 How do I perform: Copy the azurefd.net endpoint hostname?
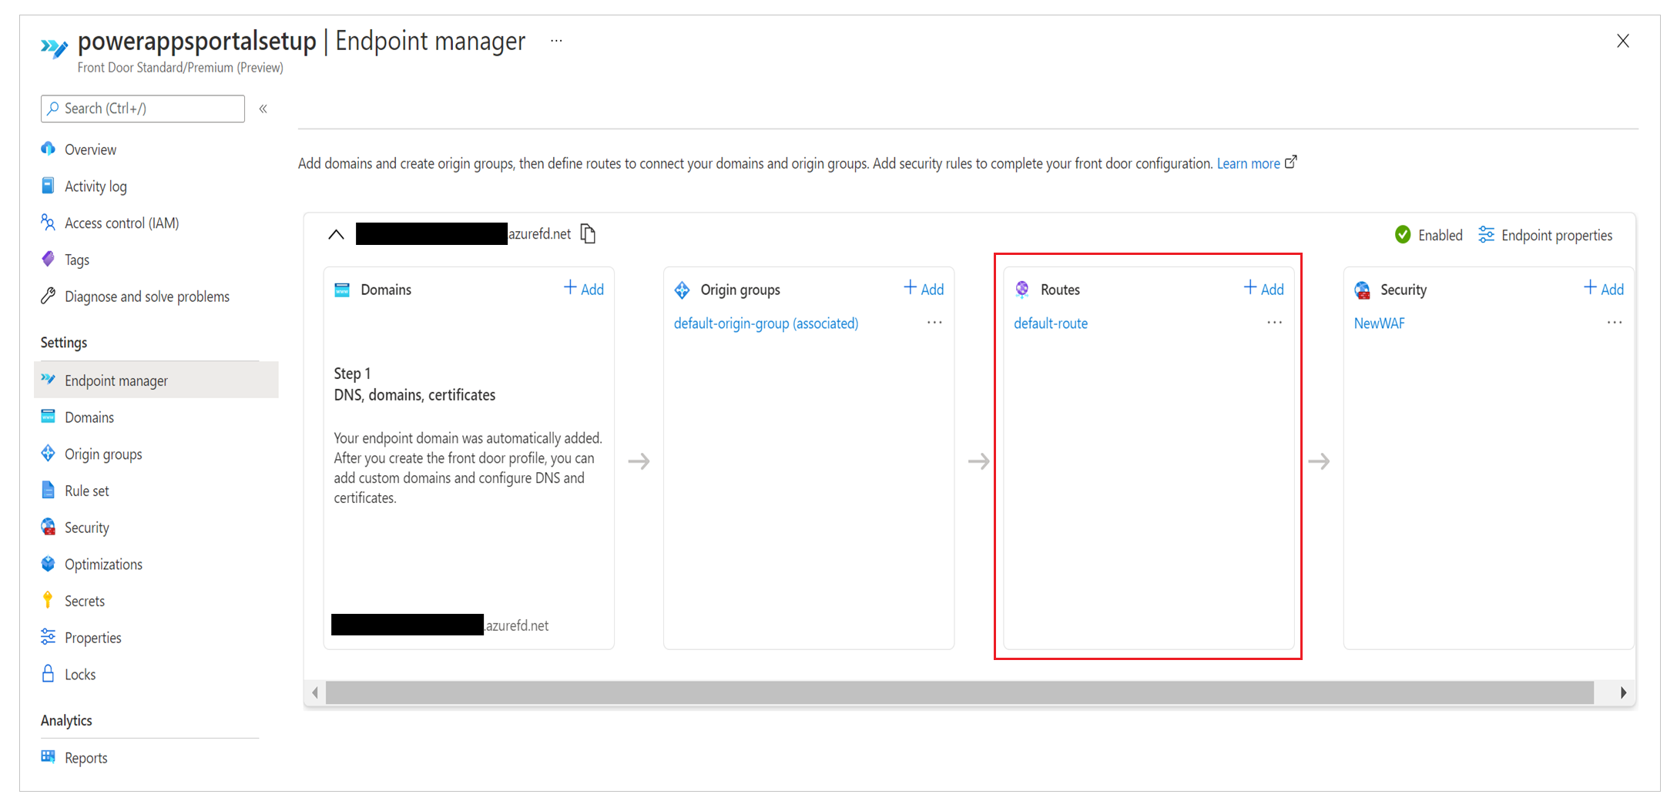pos(588,233)
